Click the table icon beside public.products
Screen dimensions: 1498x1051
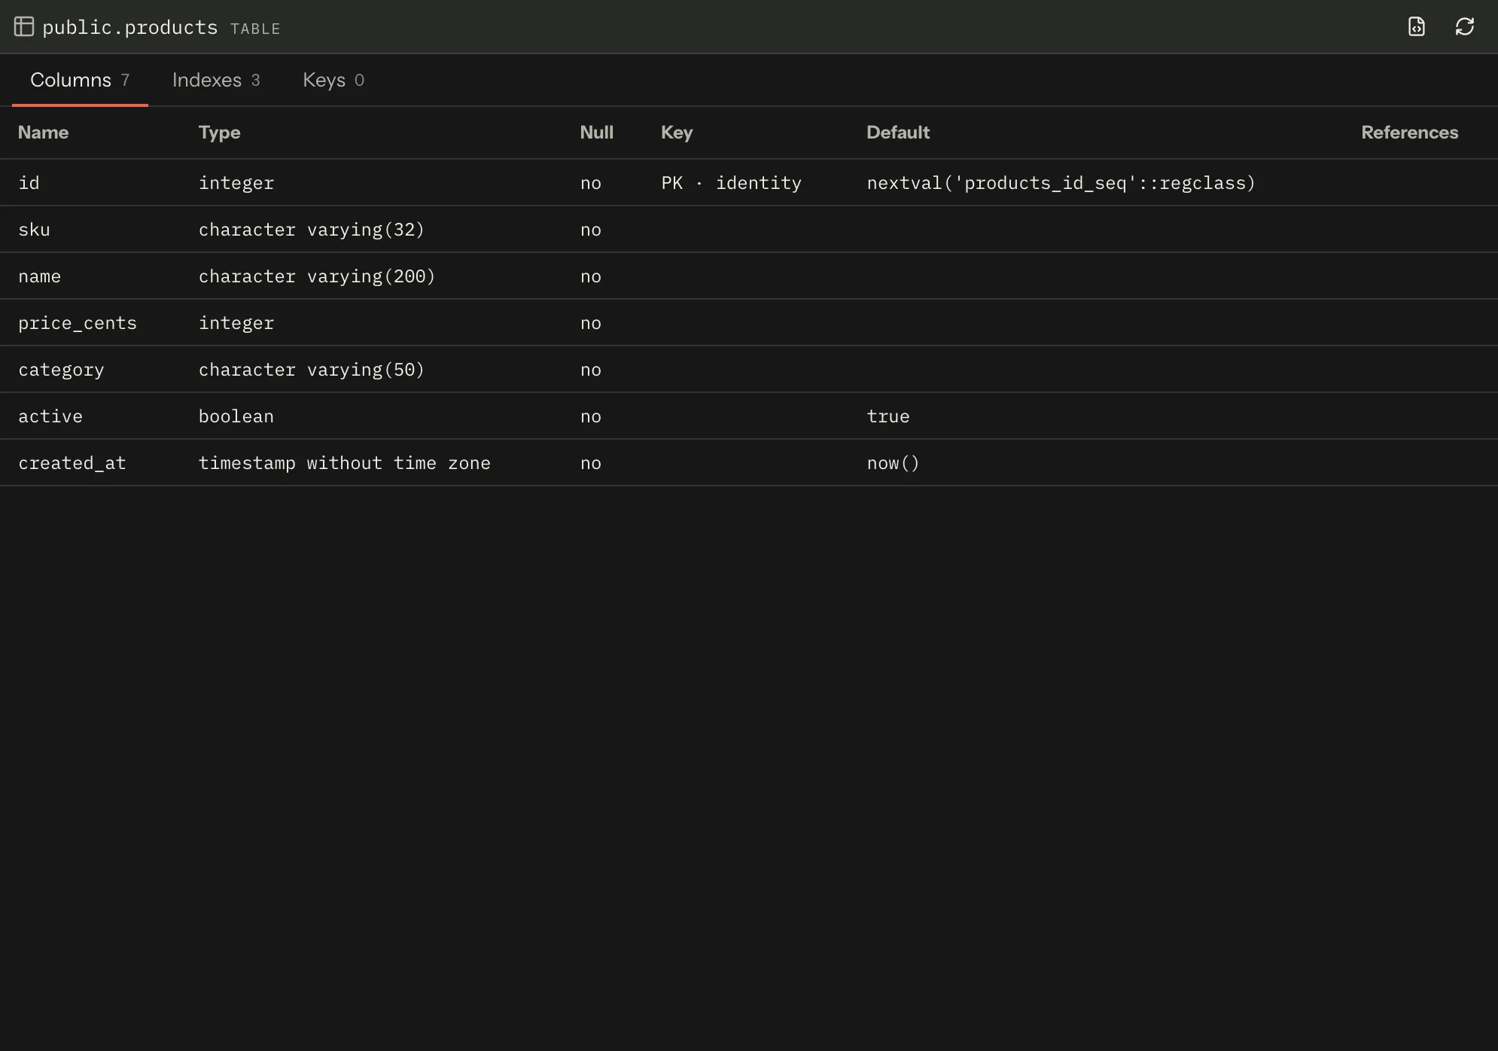(x=24, y=27)
